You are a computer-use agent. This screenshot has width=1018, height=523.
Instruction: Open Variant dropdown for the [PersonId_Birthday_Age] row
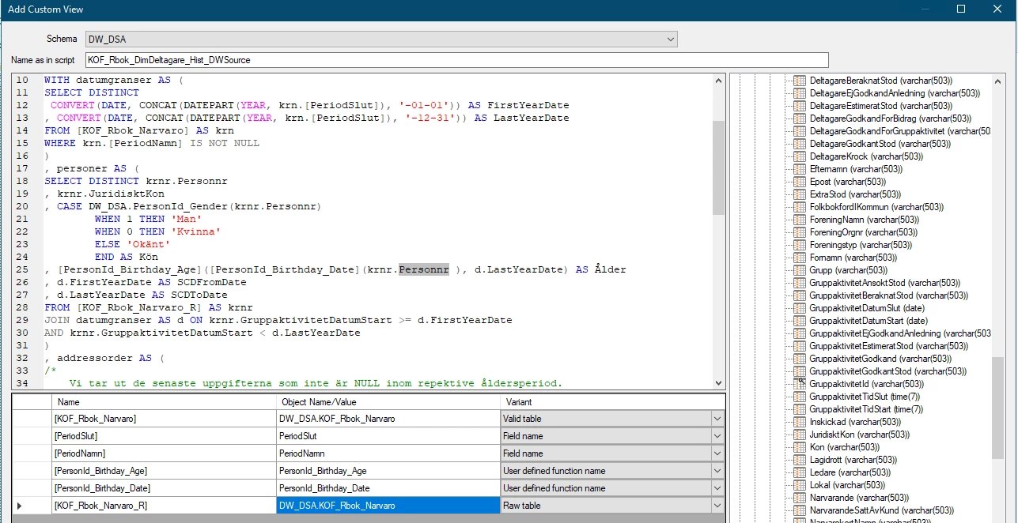click(x=717, y=471)
